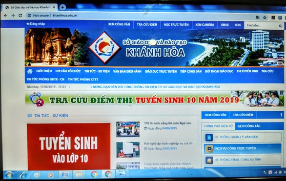Open TRA CỨU ĐIỂM in top bar
The height and width of the screenshot is (181, 286).
[147, 24]
